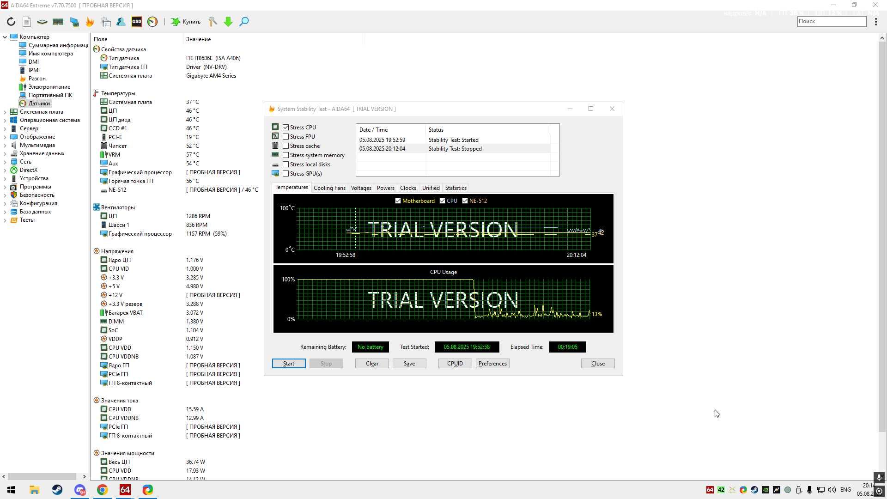The image size is (887, 499).
Task: Select IPMI in the tree
Action: point(34,70)
